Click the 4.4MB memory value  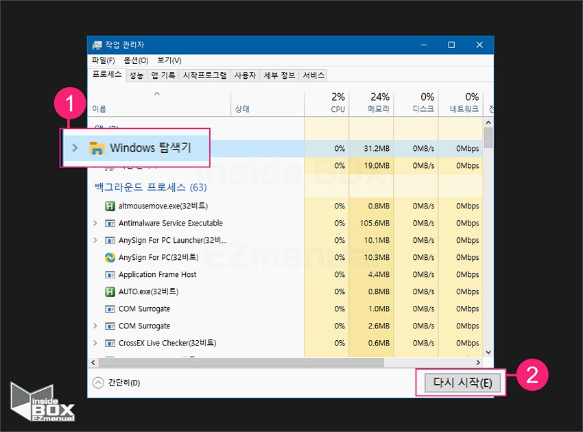pos(379,274)
